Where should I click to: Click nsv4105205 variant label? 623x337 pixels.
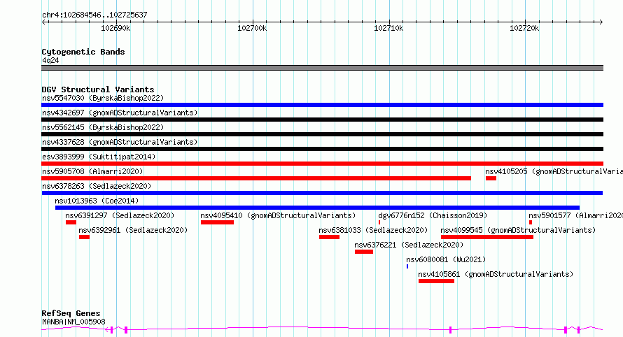coord(554,171)
